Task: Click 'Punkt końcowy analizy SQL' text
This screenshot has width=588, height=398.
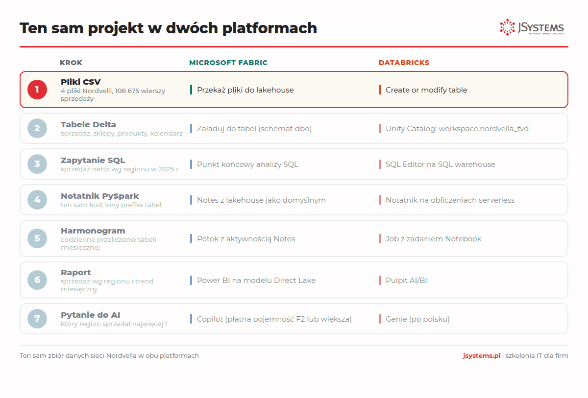Action: [247, 164]
